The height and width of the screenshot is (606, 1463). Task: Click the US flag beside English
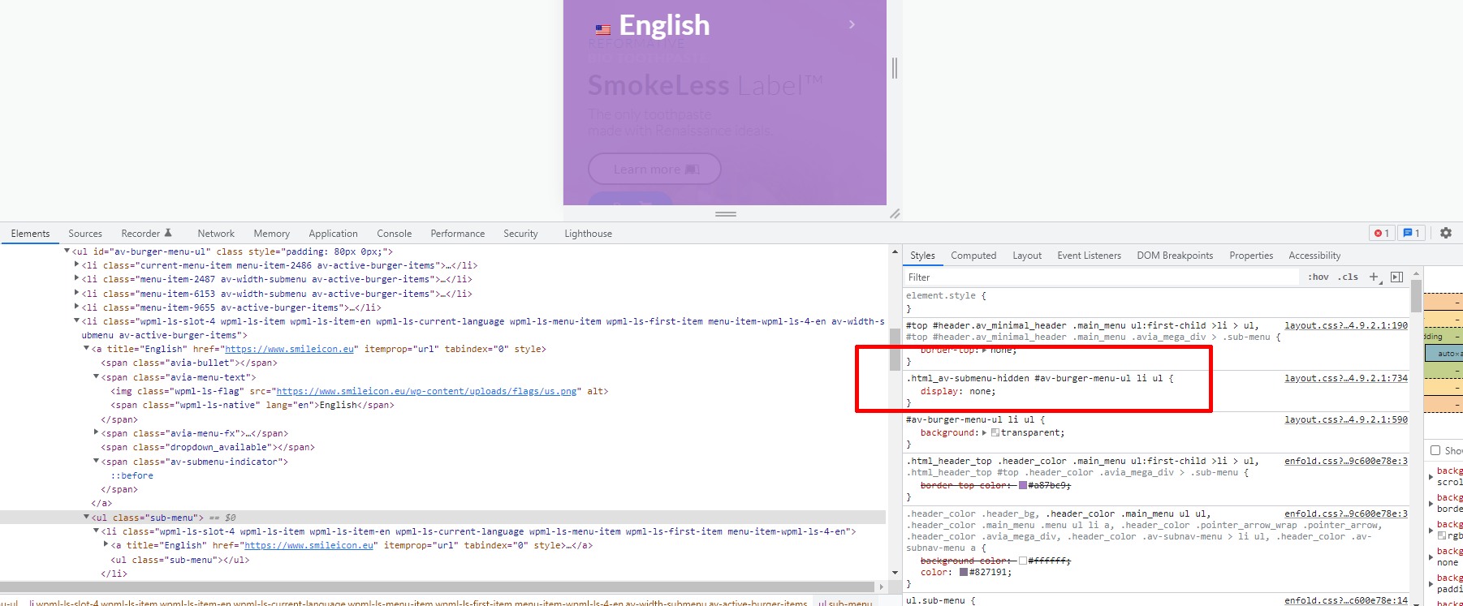tap(603, 29)
